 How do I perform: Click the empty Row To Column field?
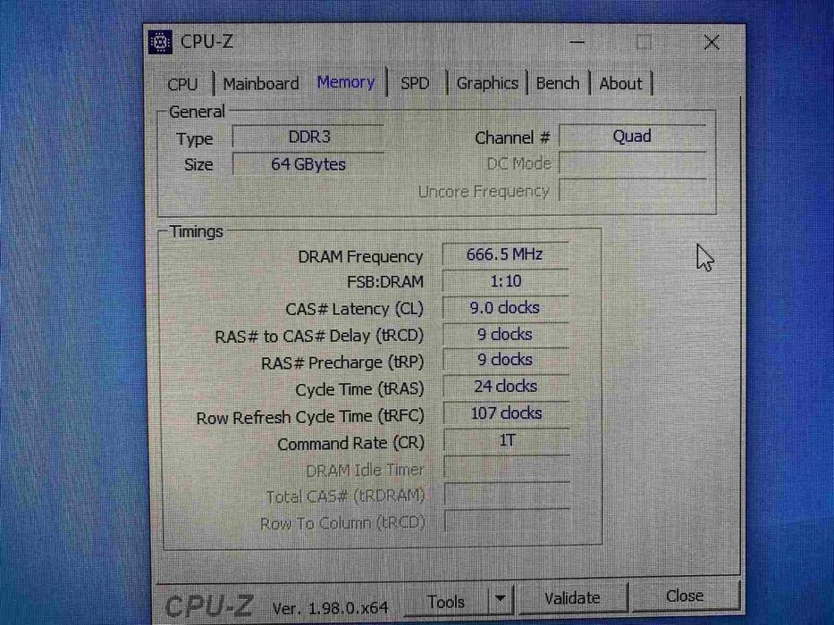[507, 521]
